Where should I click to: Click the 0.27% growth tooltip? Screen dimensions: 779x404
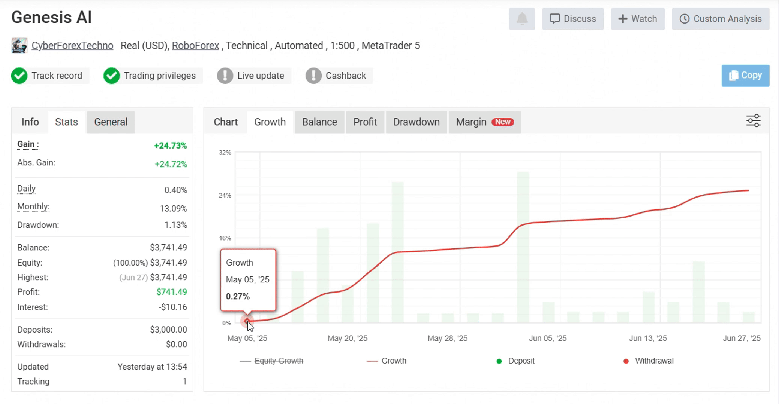click(x=248, y=280)
